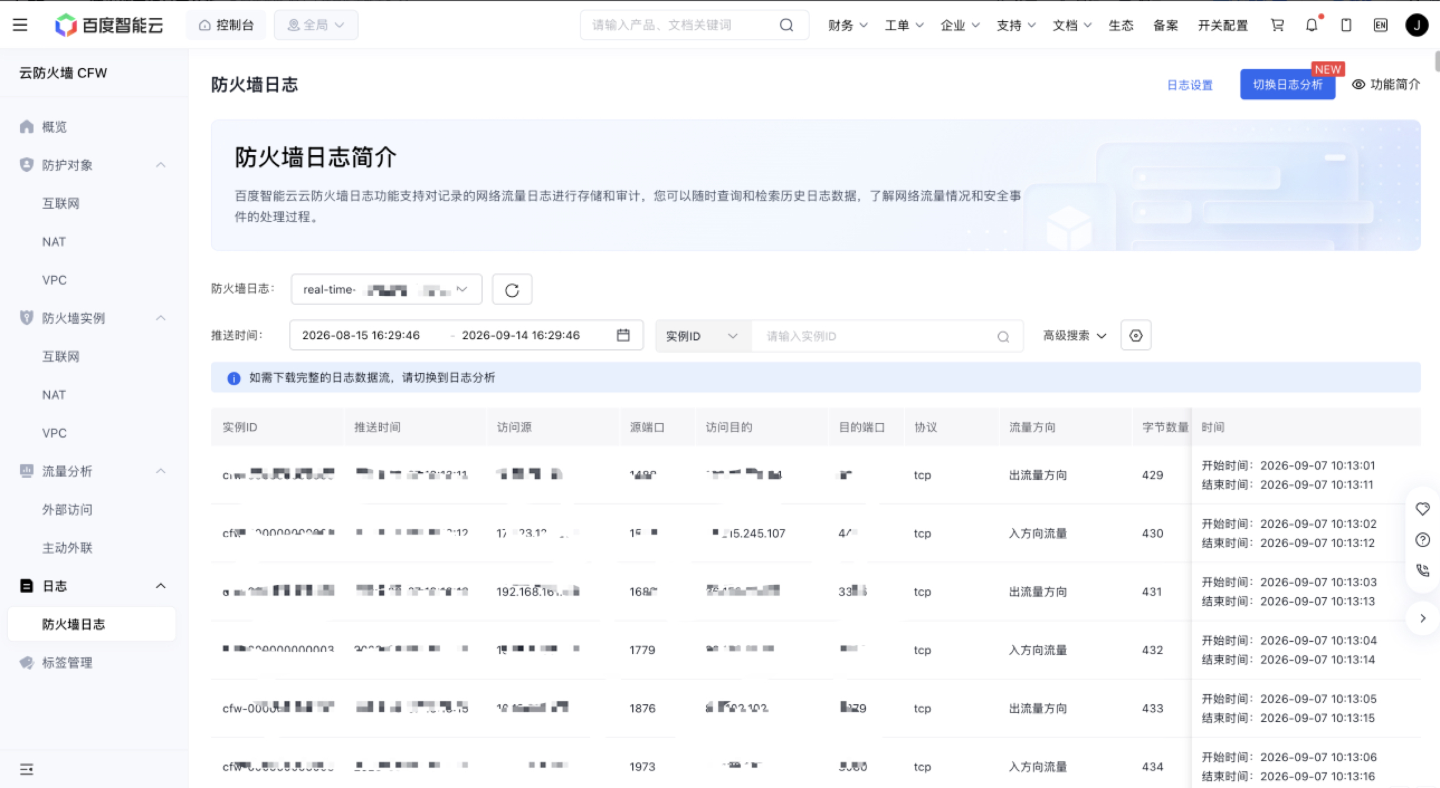Image resolution: width=1440 pixels, height=788 pixels.
Task: Select 互联网 under 防护对象
Action: tap(61, 203)
